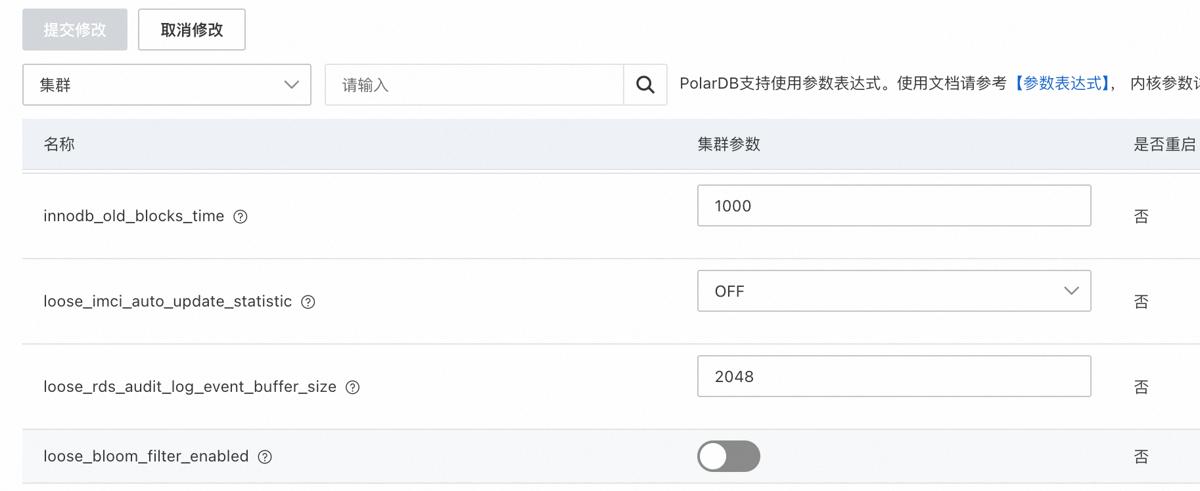
Task: Edit the audit log buffer size field
Action: [x=894, y=376]
